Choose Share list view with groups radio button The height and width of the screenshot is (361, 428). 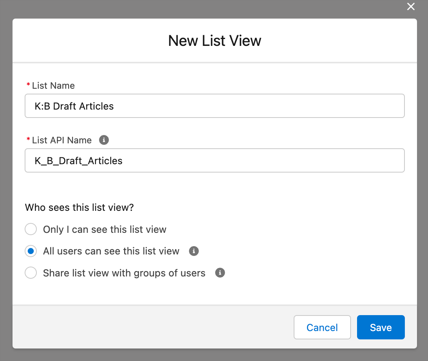[31, 273]
